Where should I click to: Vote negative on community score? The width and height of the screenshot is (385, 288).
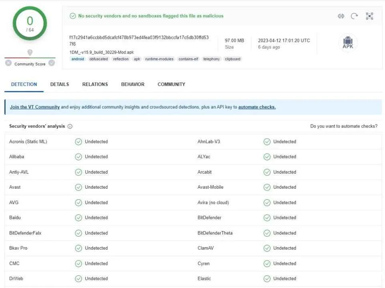tap(8, 63)
